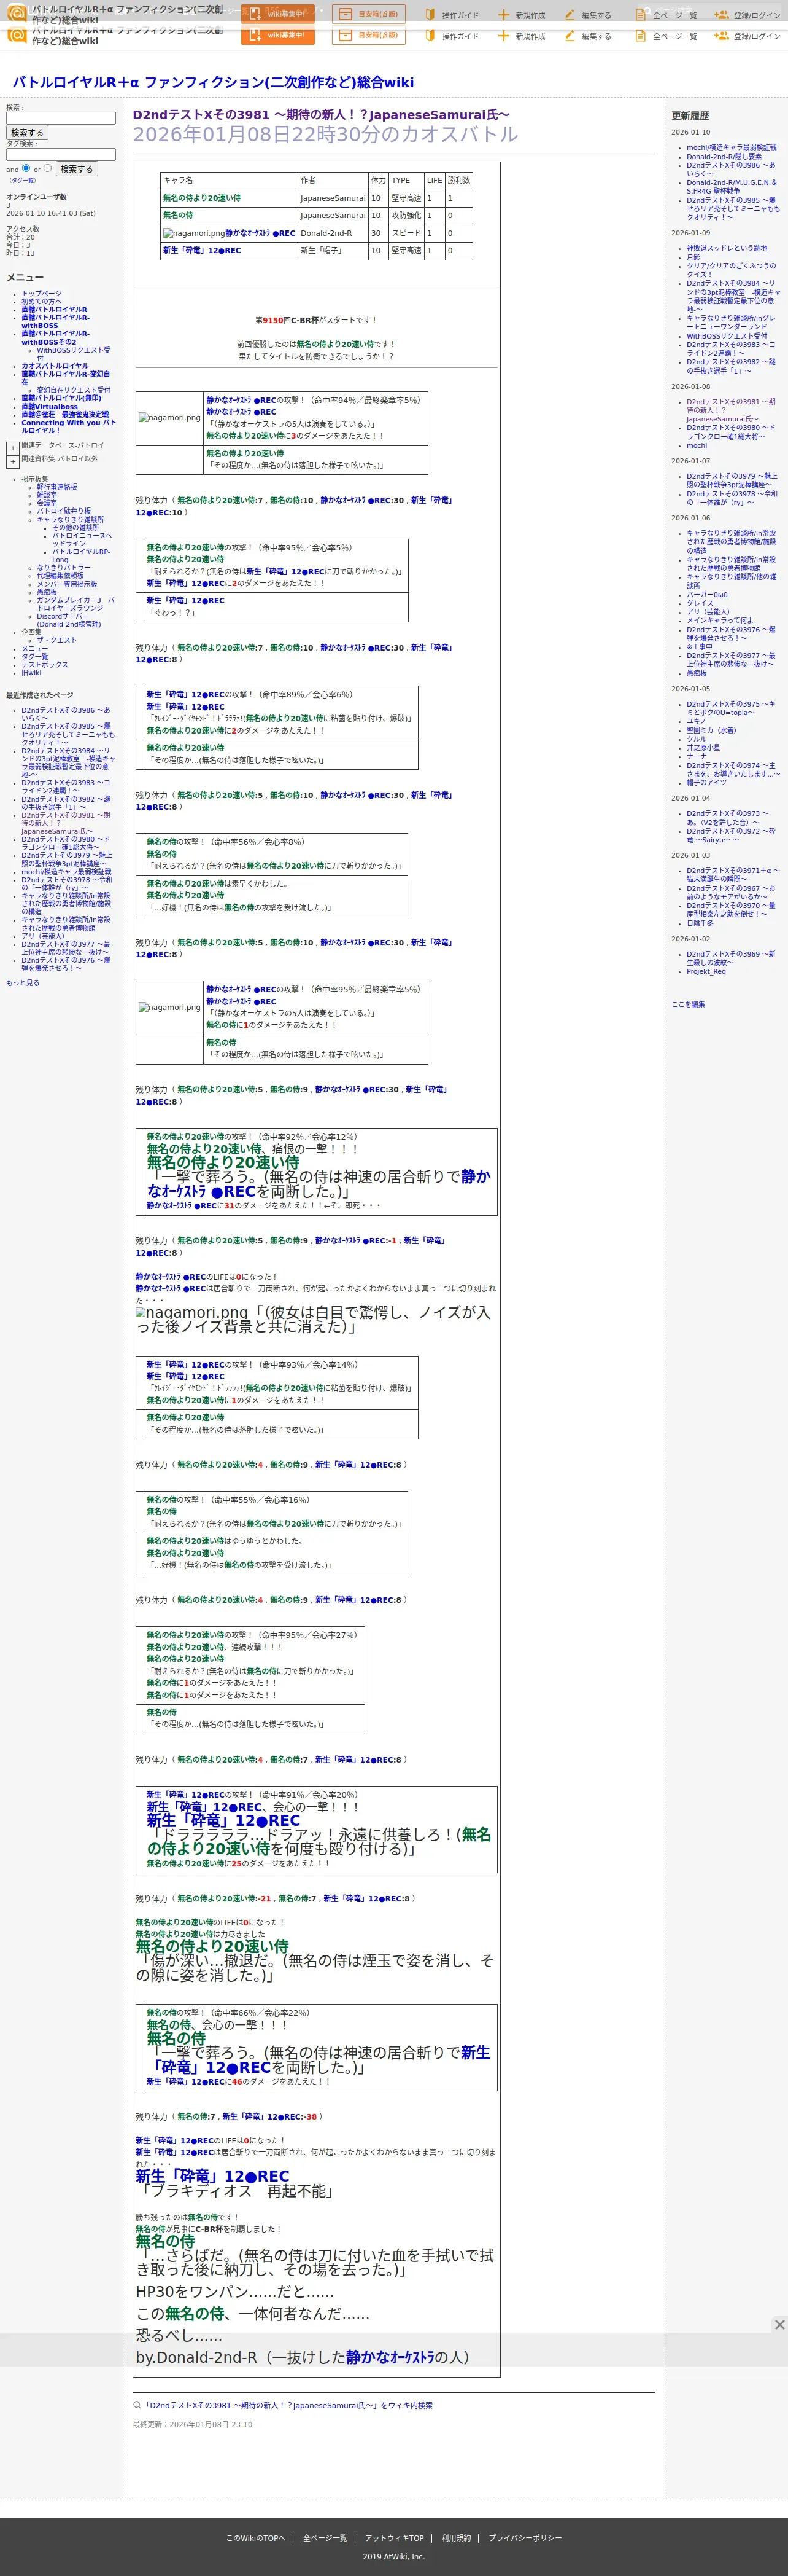Open the ユキノ link in 更新履歴

[696, 721]
